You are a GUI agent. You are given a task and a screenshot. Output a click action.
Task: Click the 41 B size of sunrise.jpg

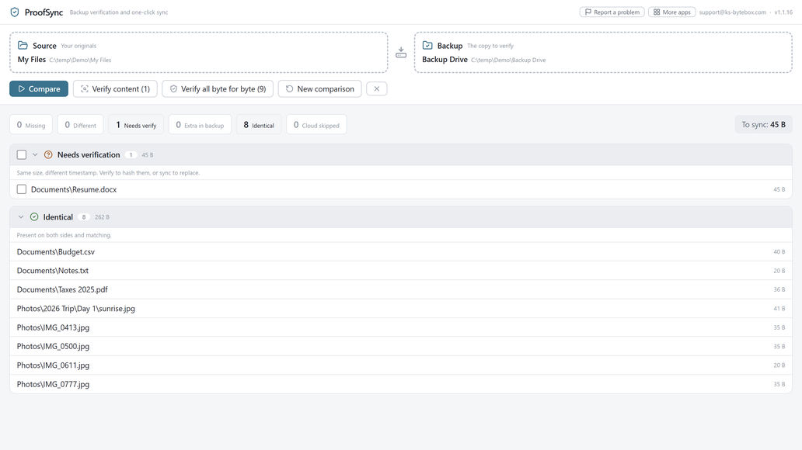[779, 309]
